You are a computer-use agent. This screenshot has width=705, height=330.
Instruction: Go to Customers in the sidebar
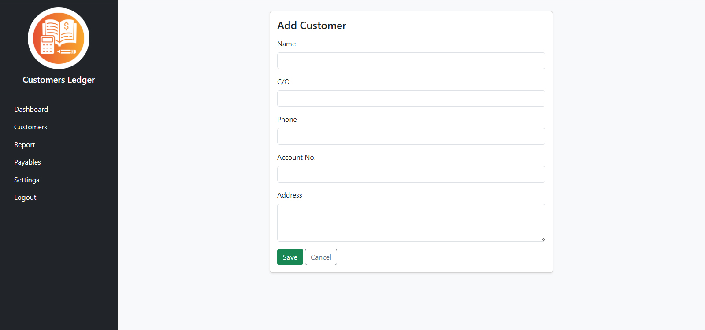(30, 127)
